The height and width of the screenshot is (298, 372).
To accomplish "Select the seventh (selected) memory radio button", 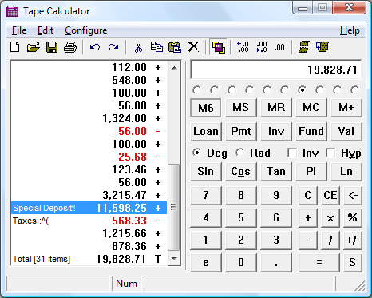I will click(x=303, y=90).
